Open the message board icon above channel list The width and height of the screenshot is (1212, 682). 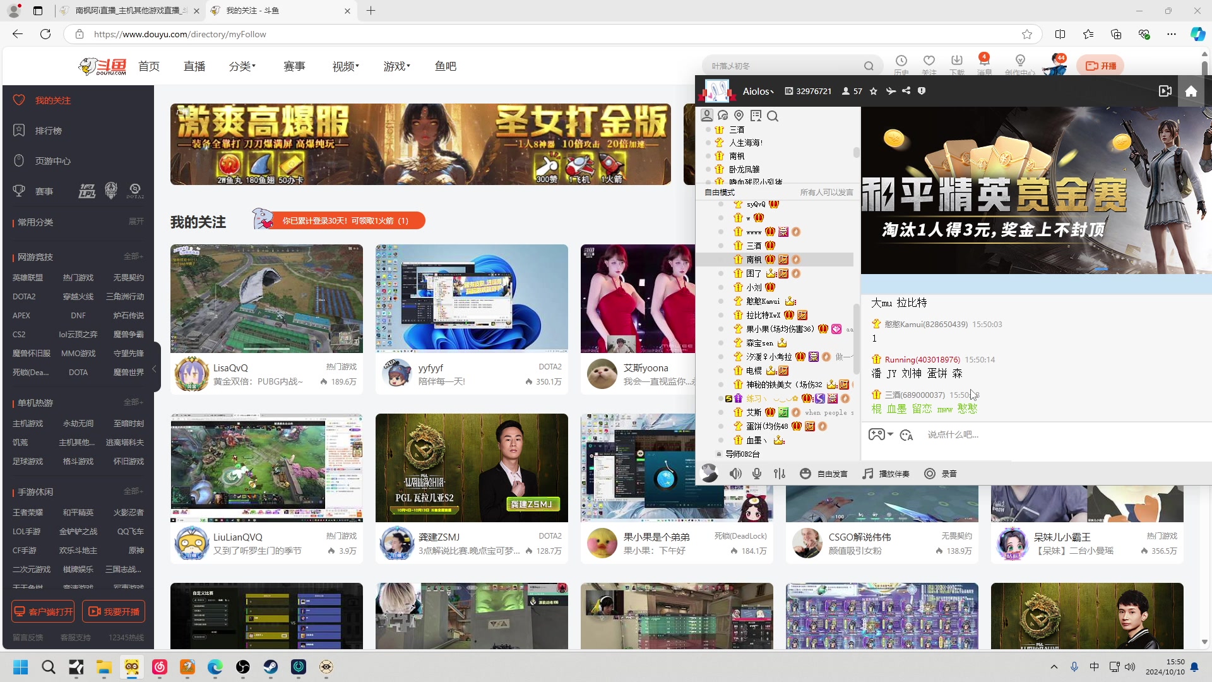click(756, 116)
